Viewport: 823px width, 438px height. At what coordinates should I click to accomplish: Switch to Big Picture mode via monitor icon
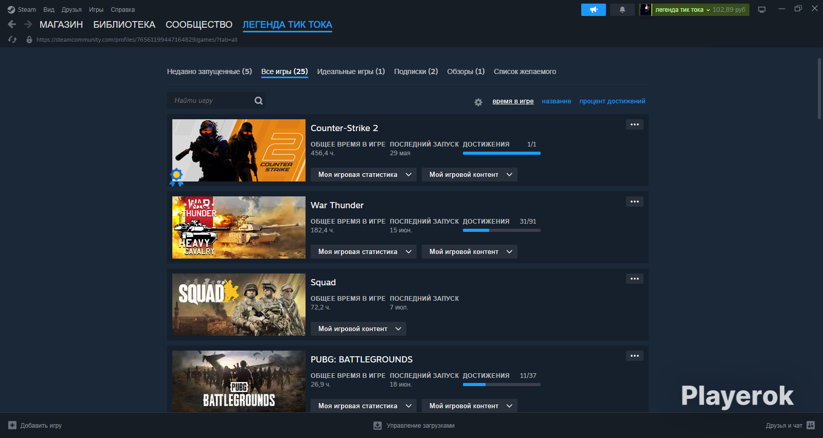click(762, 10)
